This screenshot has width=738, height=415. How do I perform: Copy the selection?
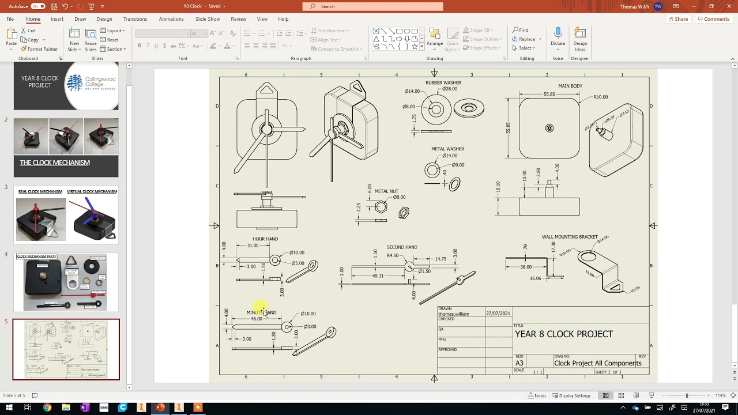coord(30,40)
